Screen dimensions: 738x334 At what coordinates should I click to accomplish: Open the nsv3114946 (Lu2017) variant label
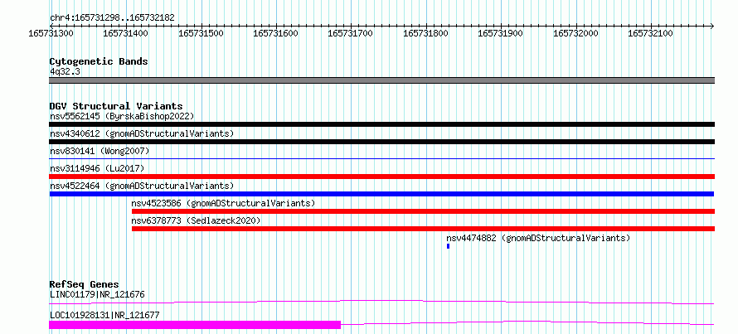coord(97,168)
